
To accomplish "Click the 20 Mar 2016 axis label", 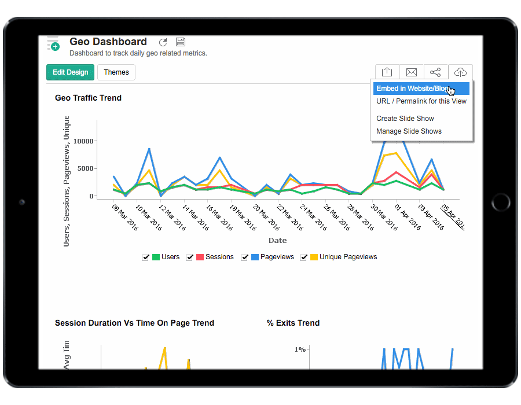I will point(266,217).
